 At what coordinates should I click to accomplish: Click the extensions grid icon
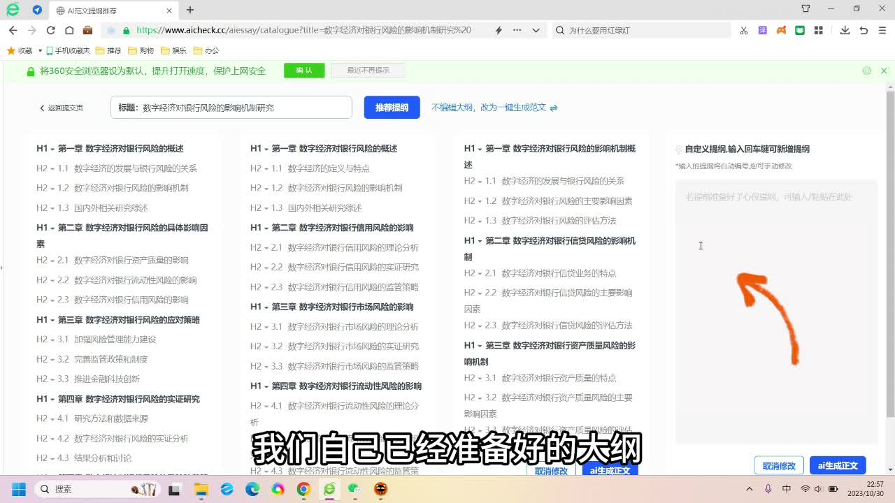[x=818, y=30]
